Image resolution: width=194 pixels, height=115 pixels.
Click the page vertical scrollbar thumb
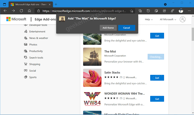click(x=193, y=34)
